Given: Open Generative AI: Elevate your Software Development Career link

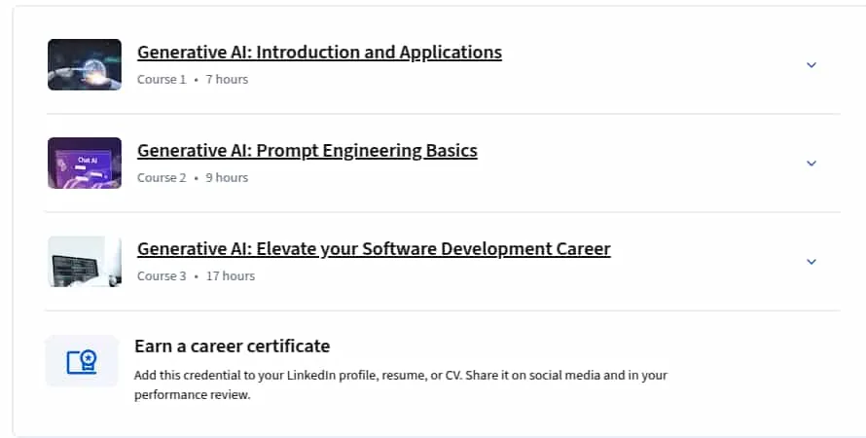Looking at the screenshot, I should [374, 248].
